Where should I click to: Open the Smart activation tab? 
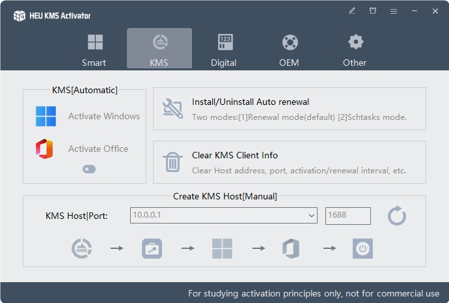click(94, 49)
